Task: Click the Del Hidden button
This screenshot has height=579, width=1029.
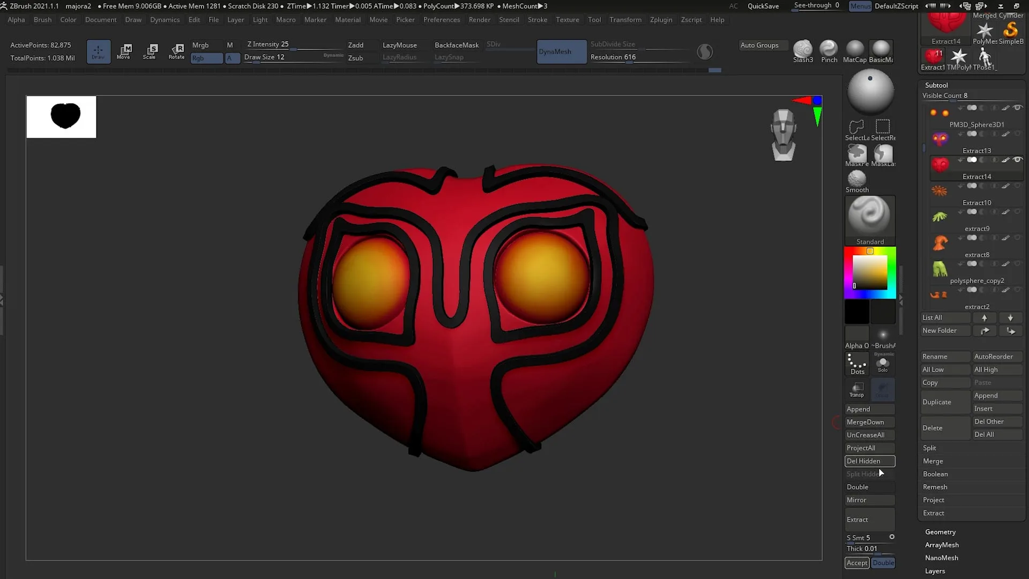Action: (x=869, y=461)
